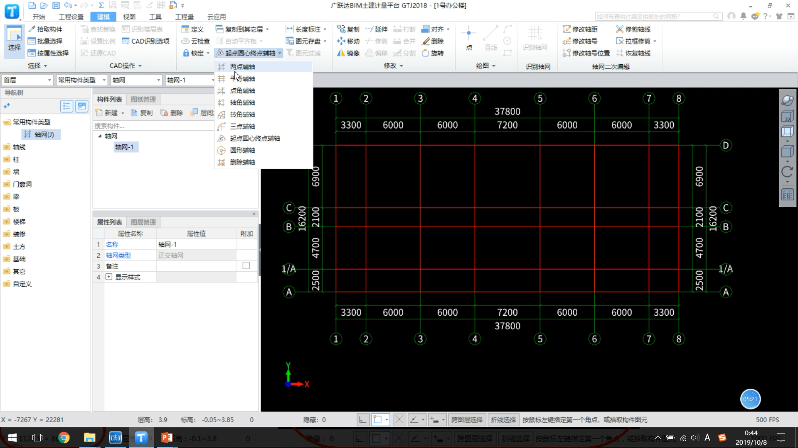Click 拾取构件 pick component tool

45,29
